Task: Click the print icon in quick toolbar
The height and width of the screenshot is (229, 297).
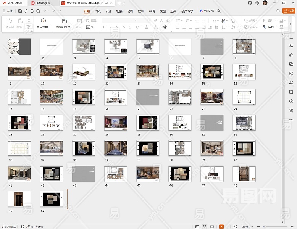Action: (x=32, y=11)
